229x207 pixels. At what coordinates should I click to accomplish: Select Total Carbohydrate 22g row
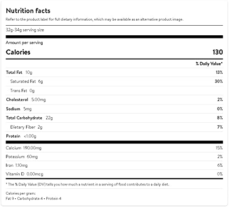click(x=114, y=118)
